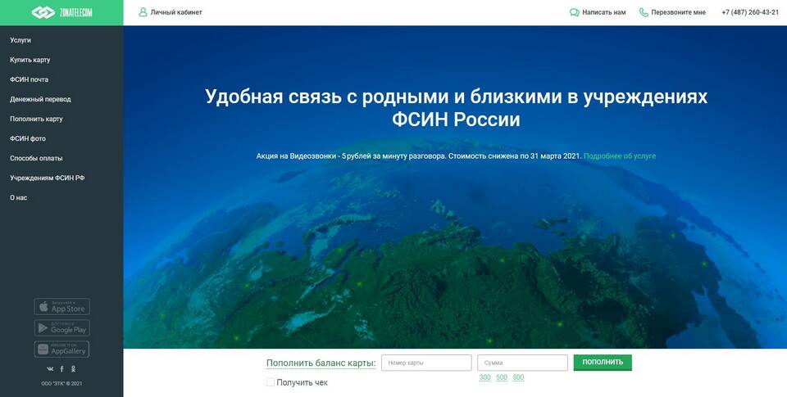Focus the Сумма input field
The width and height of the screenshot is (787, 397).
tap(522, 363)
